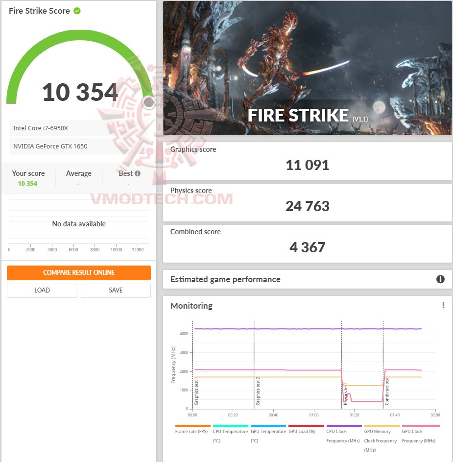Viewport: 453px width, 462px height.
Task: Toggle GPU Memory Clock Frequency legend entry
Action: point(381,438)
